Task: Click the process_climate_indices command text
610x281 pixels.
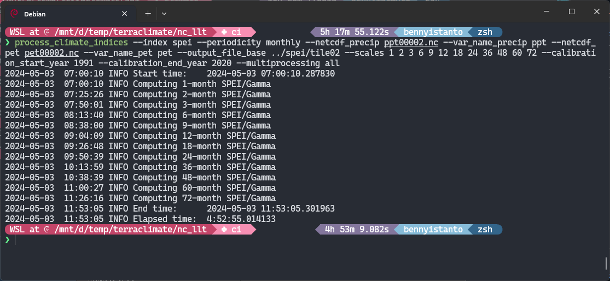Action: pos(71,42)
